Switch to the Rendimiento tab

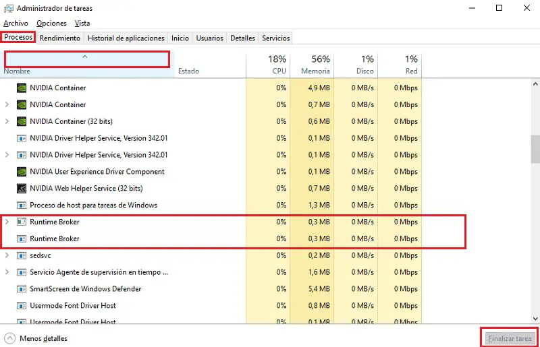pyautogui.click(x=60, y=38)
